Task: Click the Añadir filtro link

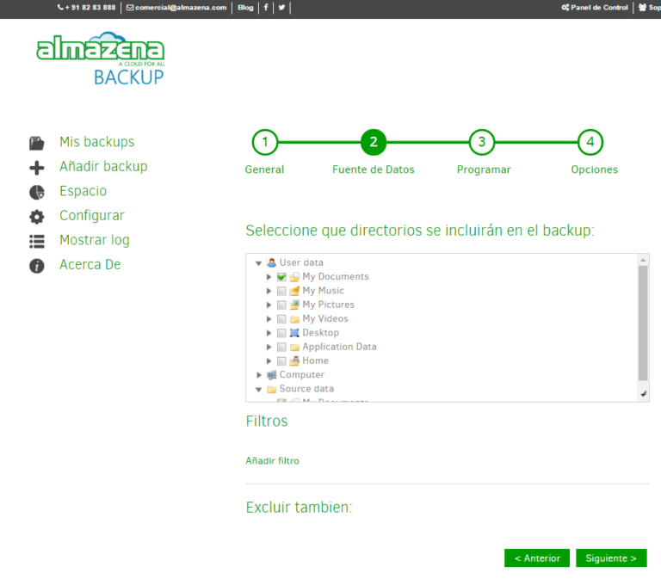Action: tap(272, 461)
